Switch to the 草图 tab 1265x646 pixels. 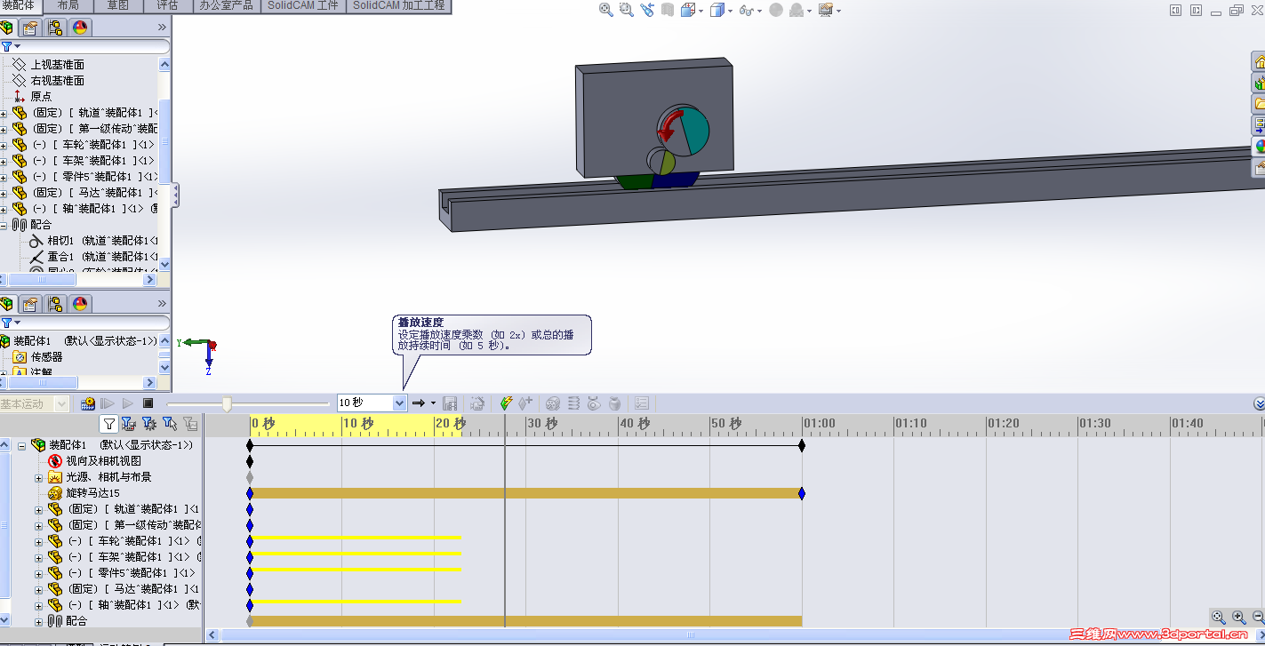(x=117, y=5)
